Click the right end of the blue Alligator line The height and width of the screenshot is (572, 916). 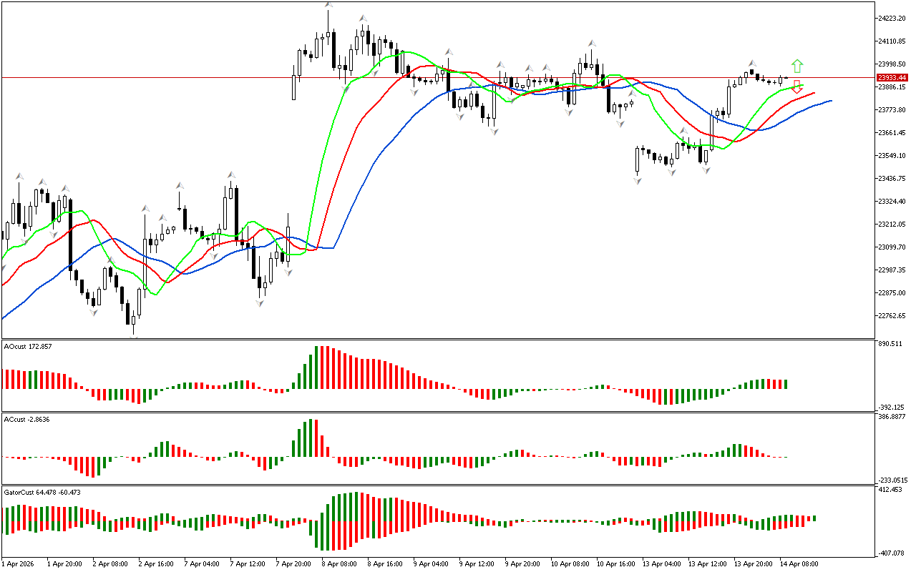830,101
